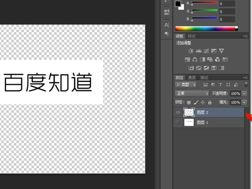Add a Vibrance adjustment (triangle icon)
Screen dimensions: 252x189
pyautogui.click(x=221, y=51)
